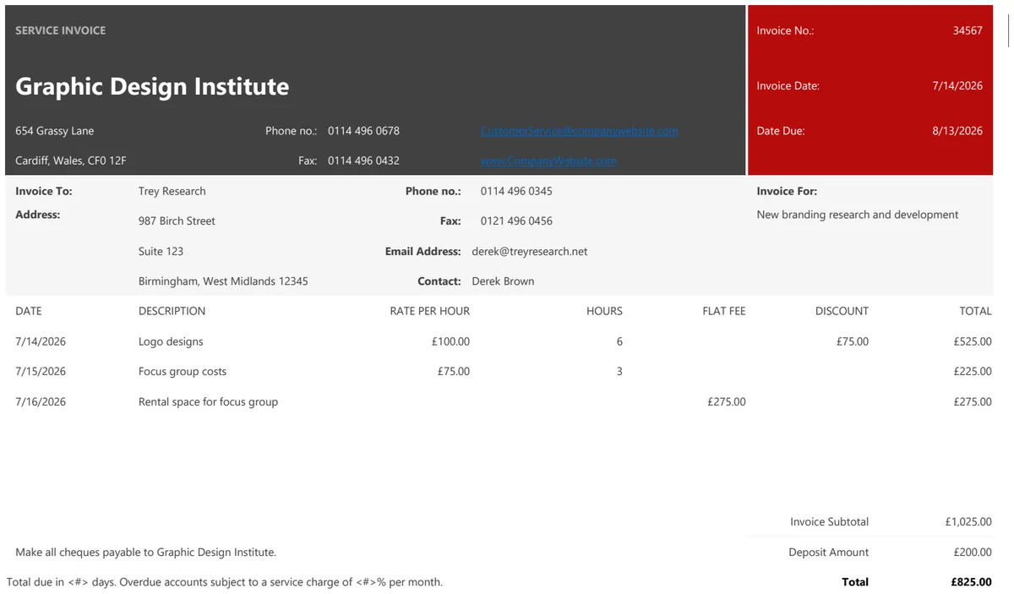
Task: Select the Focus group costs description cell
Action: pos(183,371)
